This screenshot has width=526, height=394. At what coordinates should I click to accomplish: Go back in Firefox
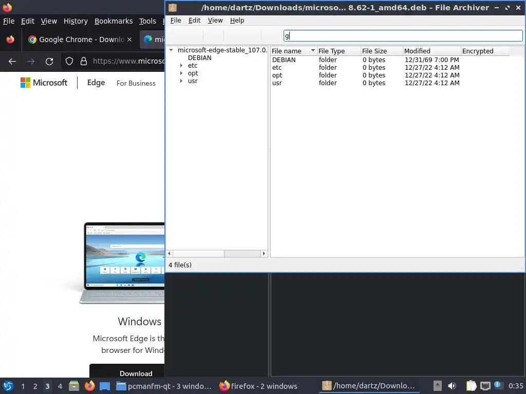tap(12, 62)
